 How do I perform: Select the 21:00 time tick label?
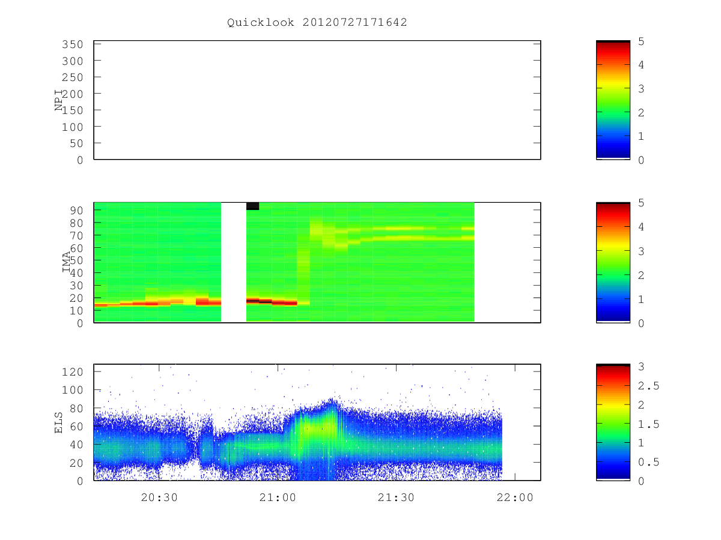point(278,497)
